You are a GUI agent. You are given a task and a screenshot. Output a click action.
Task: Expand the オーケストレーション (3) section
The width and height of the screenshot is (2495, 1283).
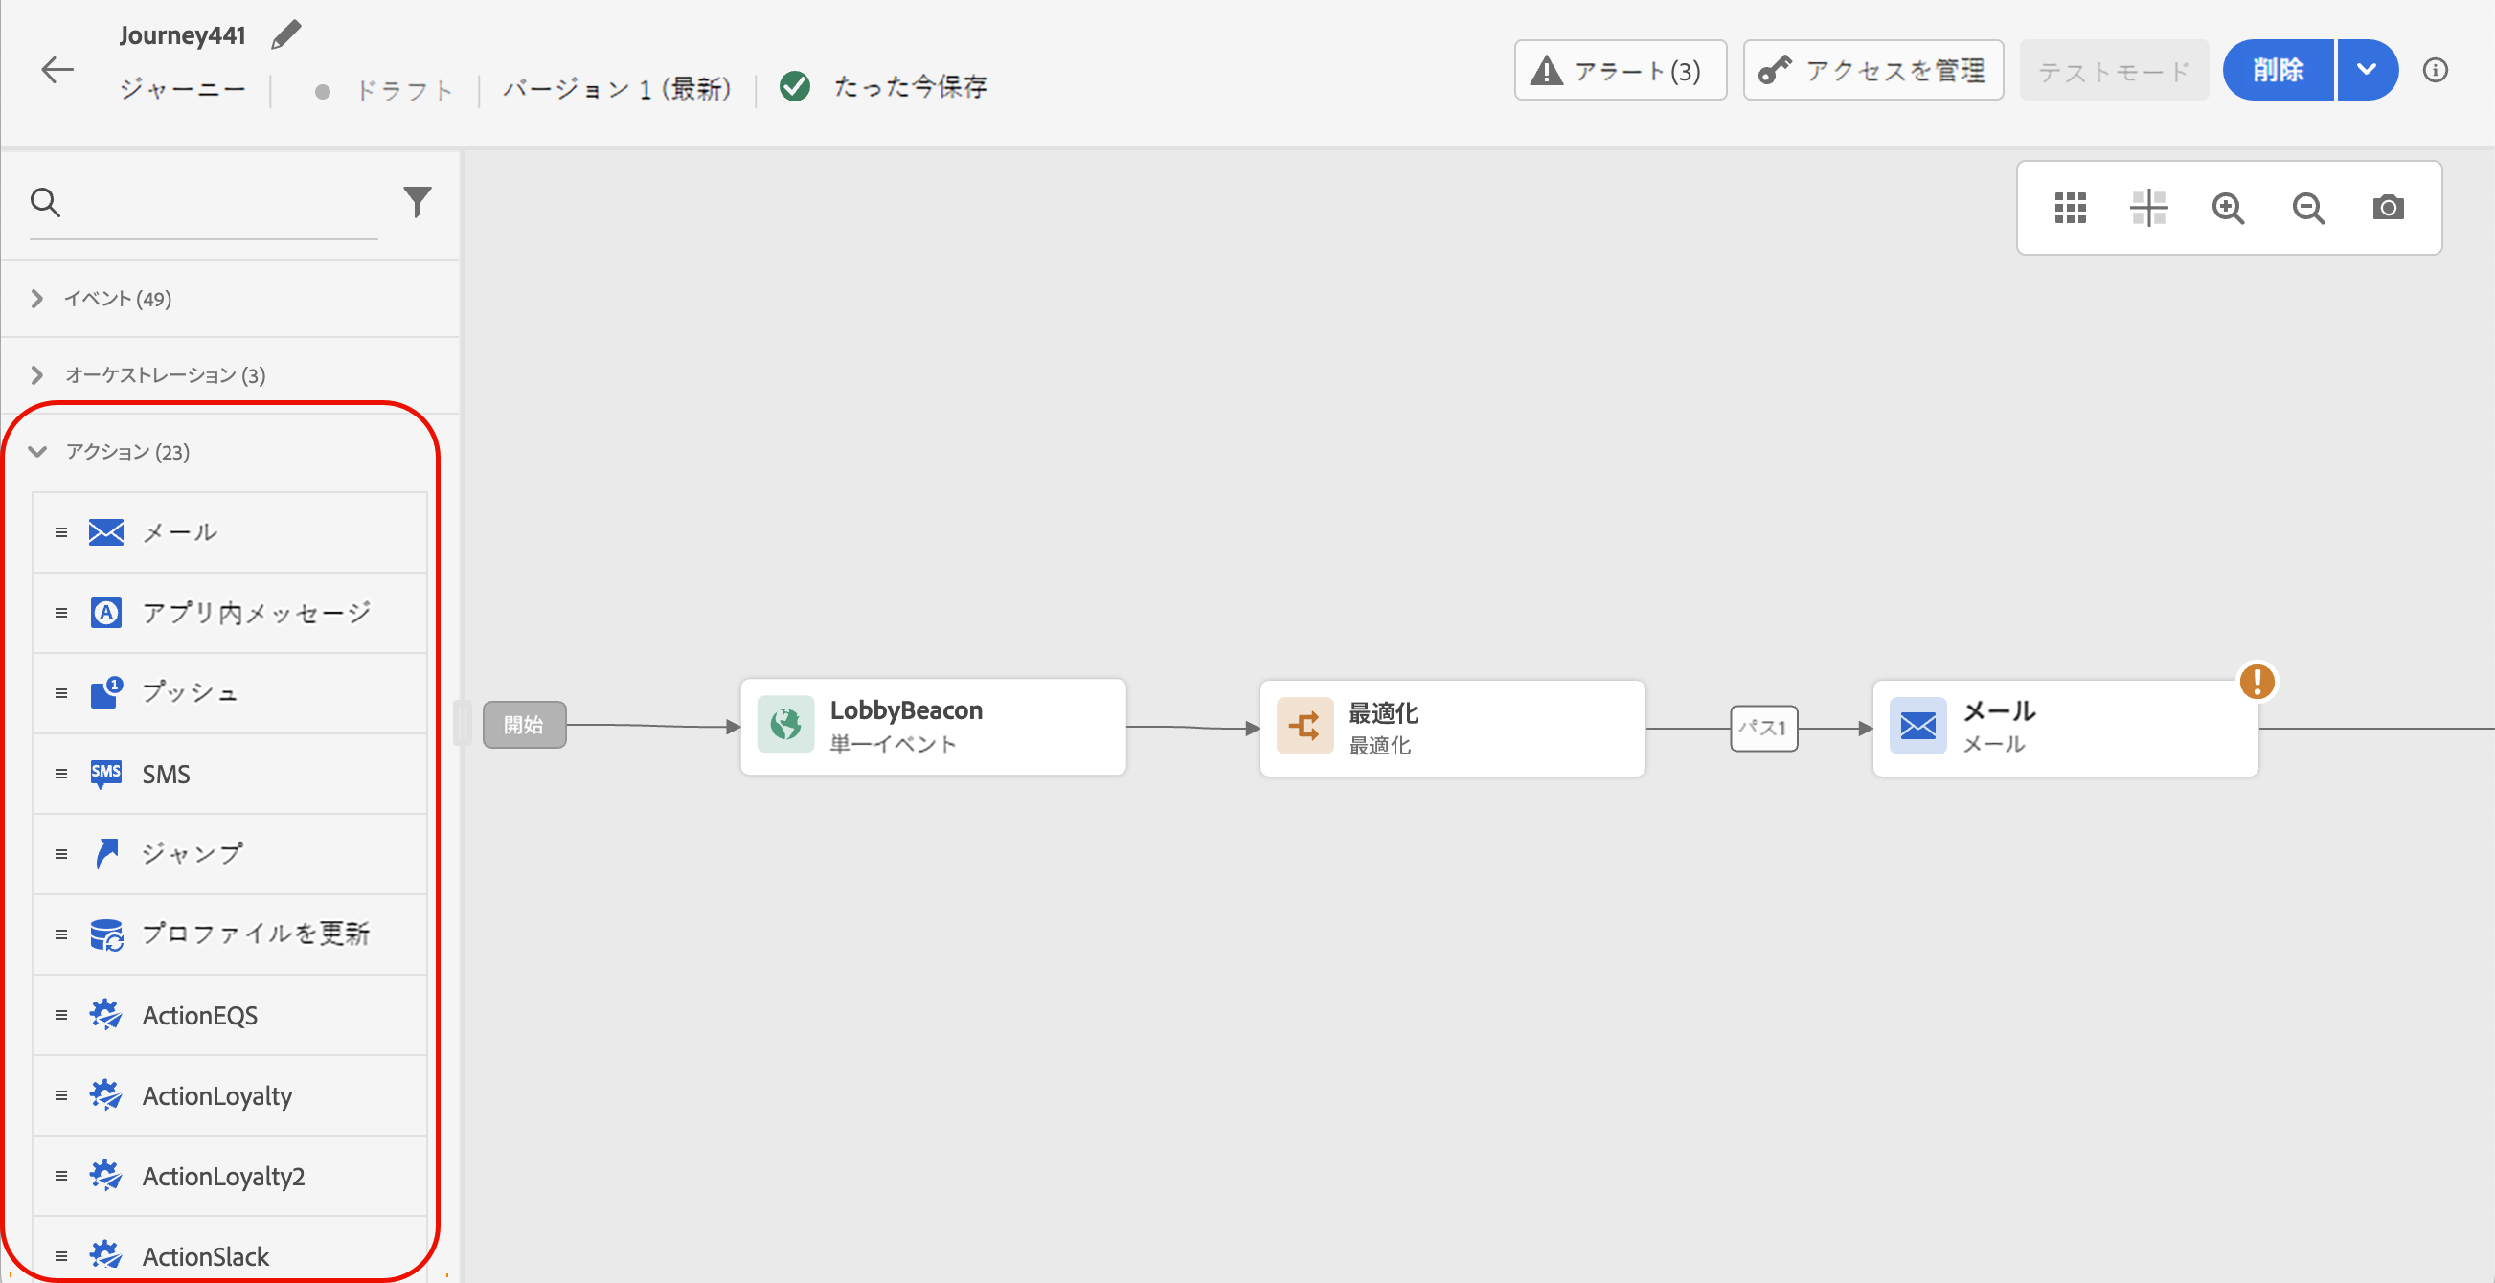click(x=165, y=374)
